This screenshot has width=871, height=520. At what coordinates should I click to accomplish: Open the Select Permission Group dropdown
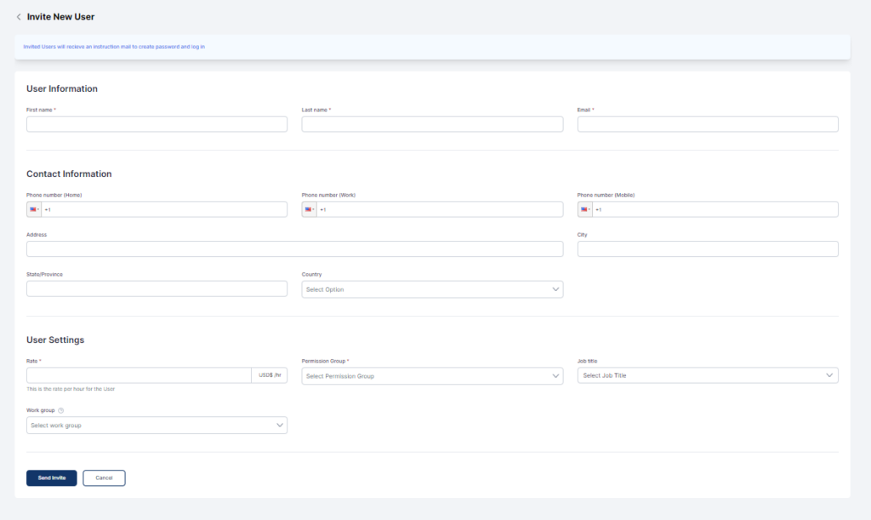point(432,376)
